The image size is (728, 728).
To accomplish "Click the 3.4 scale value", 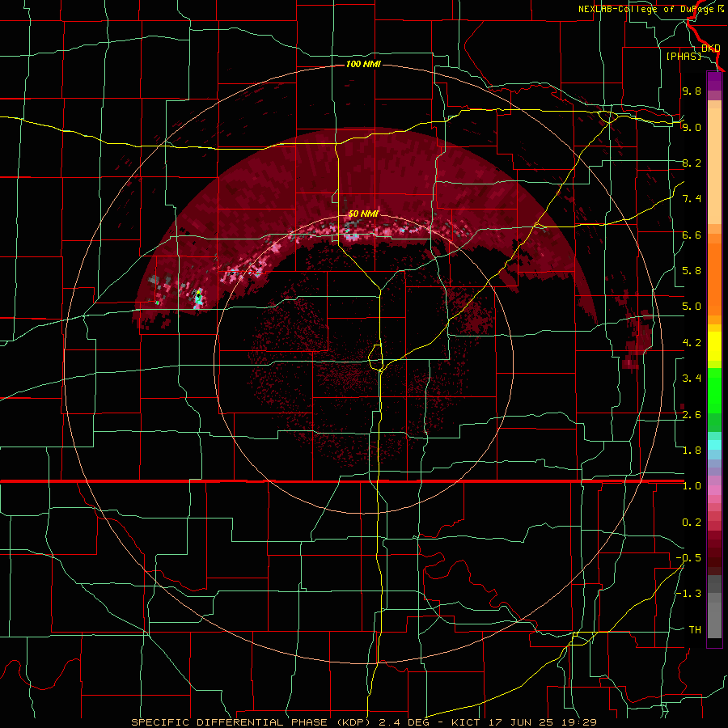I will [692, 379].
